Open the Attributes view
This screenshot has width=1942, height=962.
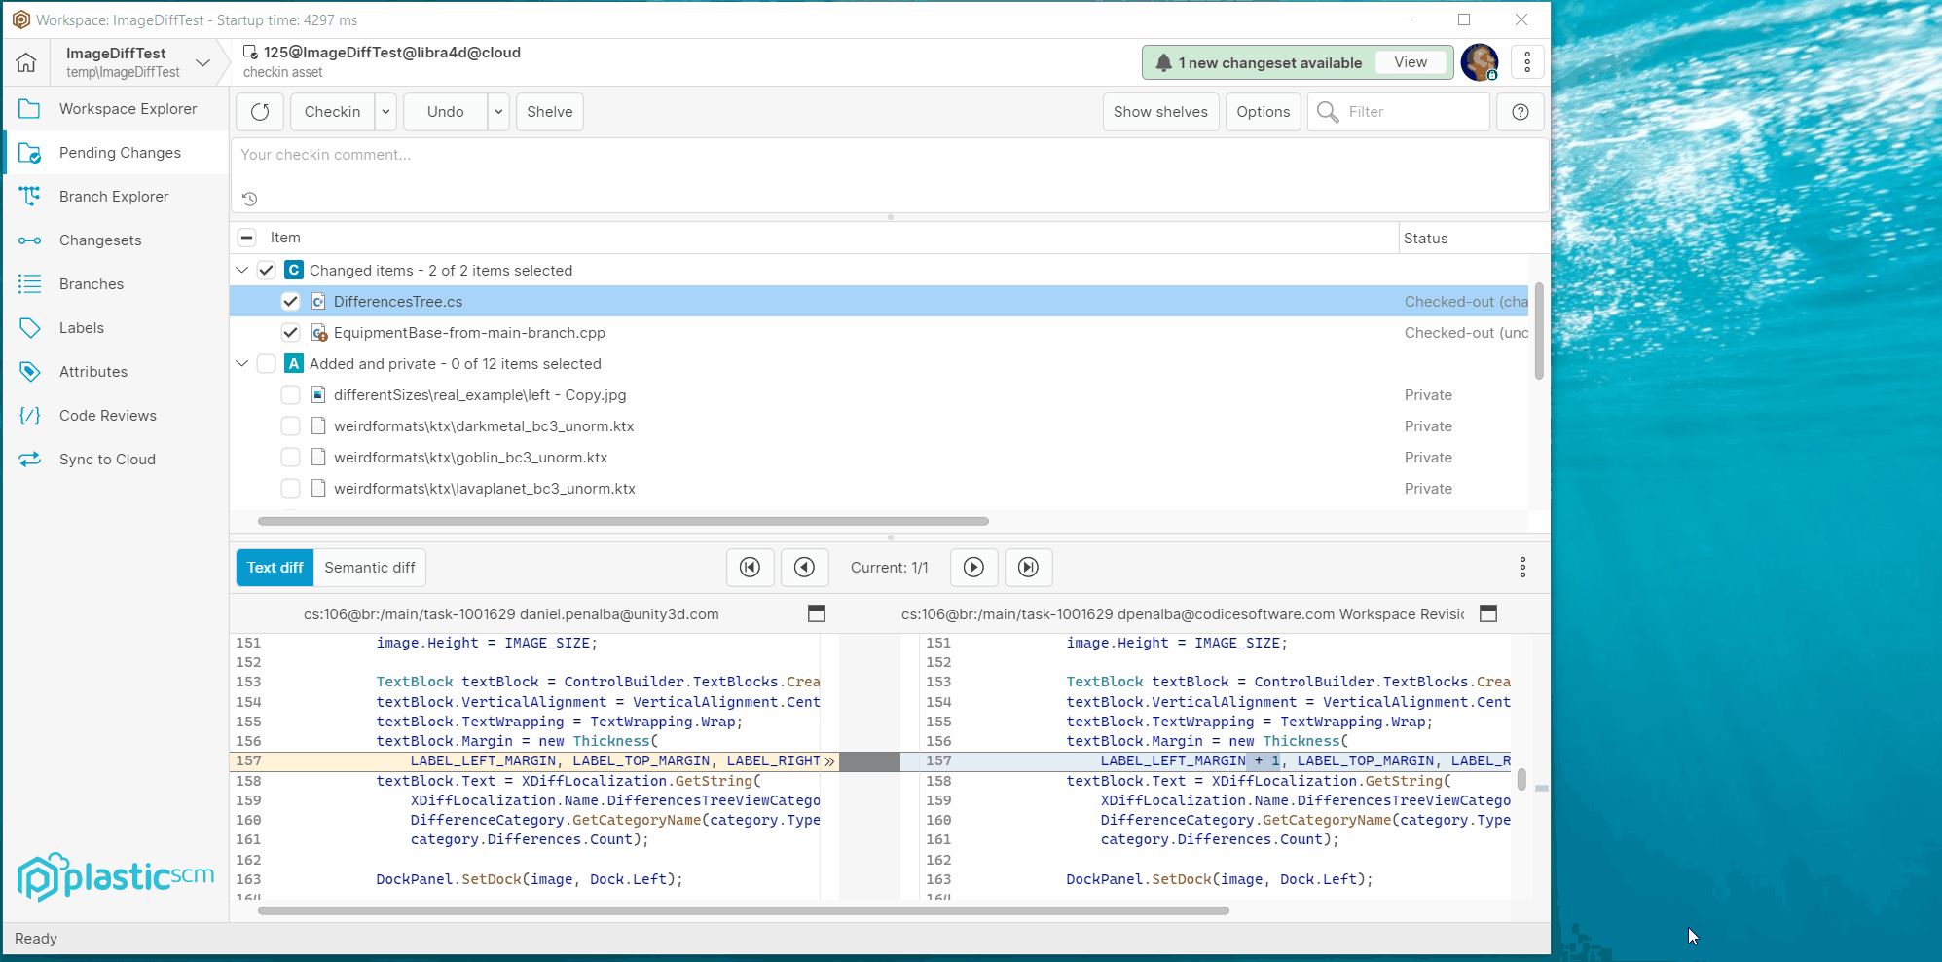(x=93, y=371)
